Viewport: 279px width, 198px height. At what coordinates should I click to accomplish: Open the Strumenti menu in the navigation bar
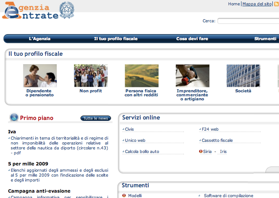[265, 38]
